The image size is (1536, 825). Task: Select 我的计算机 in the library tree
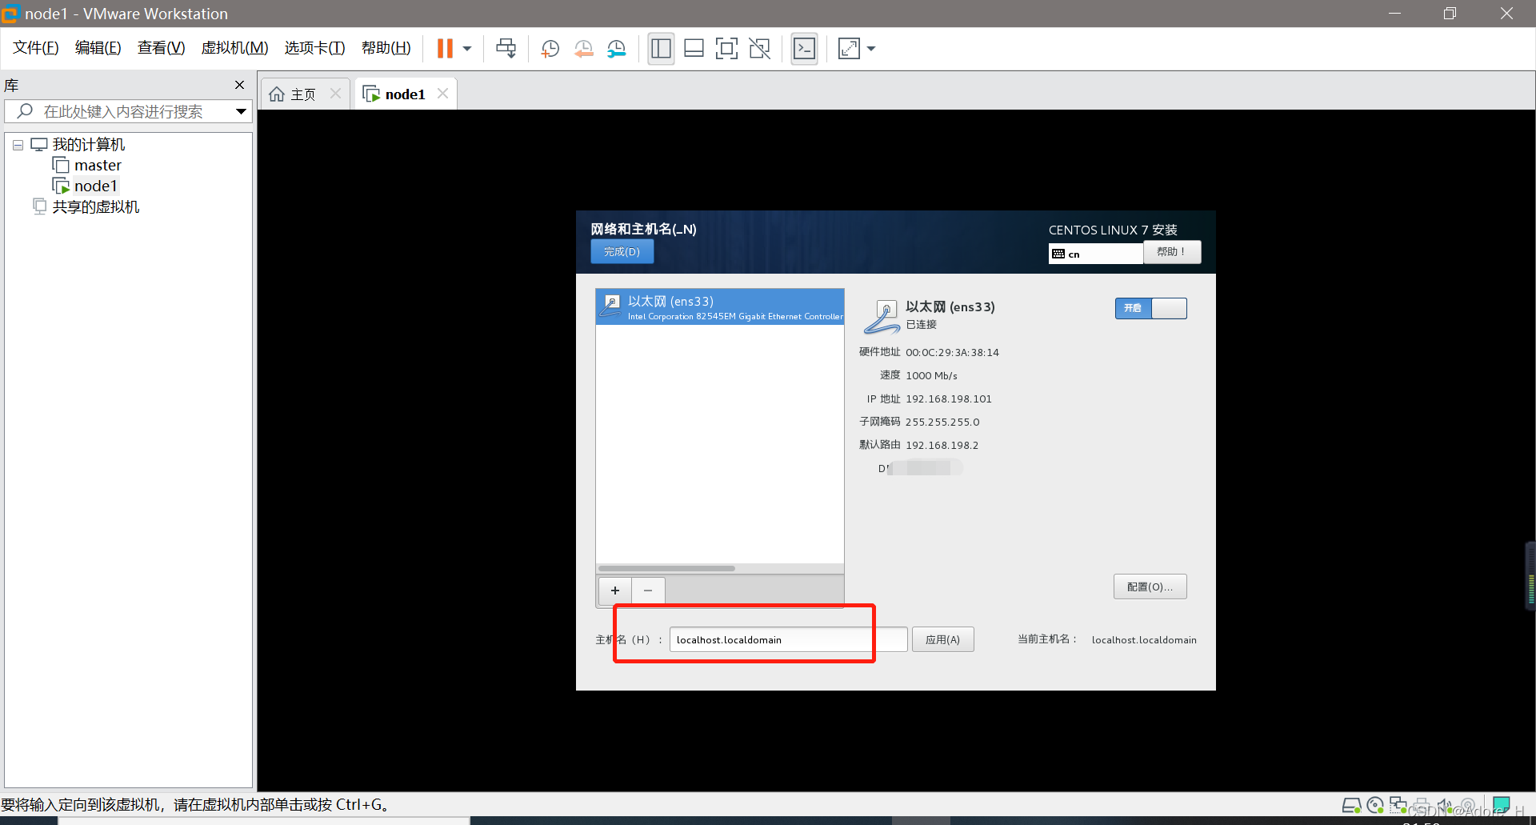pyautogui.click(x=88, y=145)
